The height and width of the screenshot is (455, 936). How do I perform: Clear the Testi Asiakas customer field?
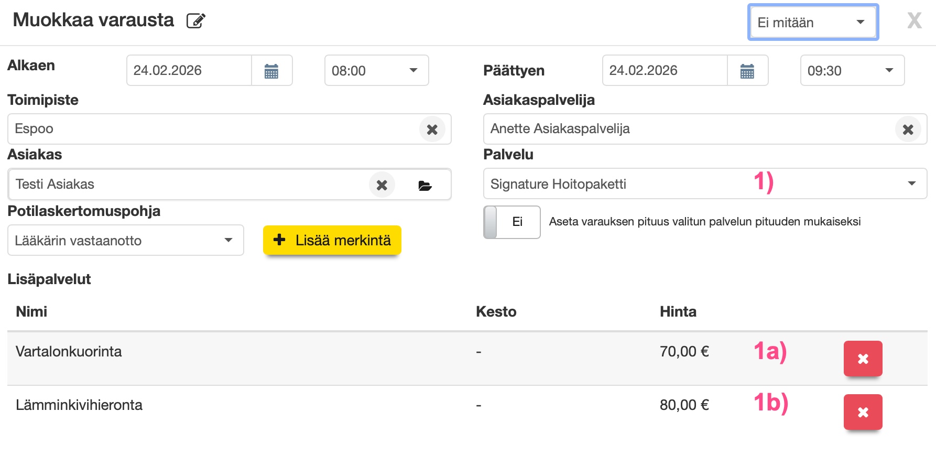pyautogui.click(x=382, y=185)
